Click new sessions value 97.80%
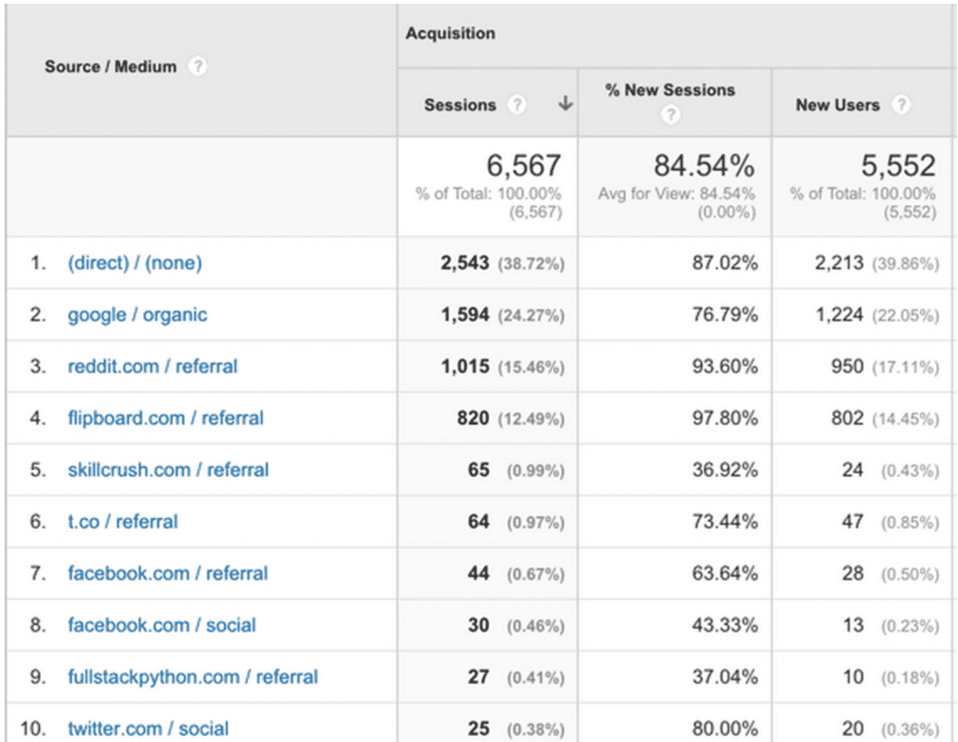This screenshot has width=958, height=742. [x=725, y=418]
